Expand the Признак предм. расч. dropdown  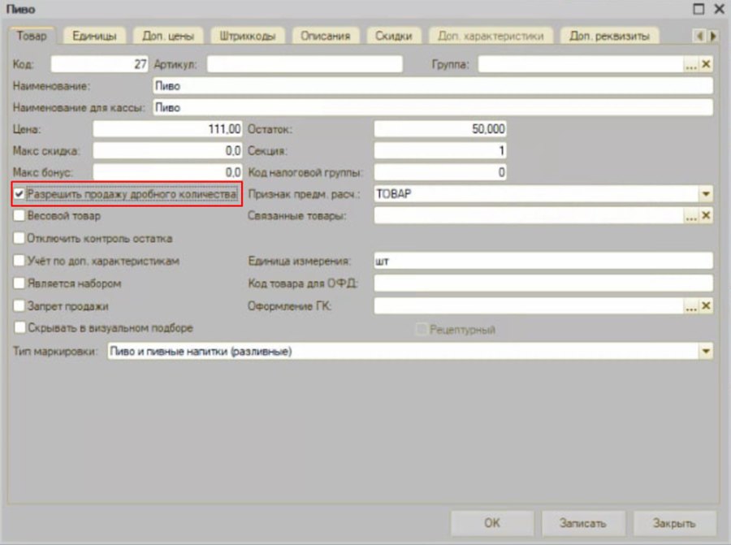pyautogui.click(x=706, y=194)
